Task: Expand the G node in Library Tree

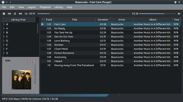Action: pyautogui.click(x=4, y=53)
